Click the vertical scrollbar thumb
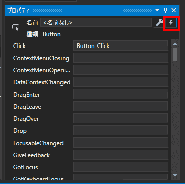This screenshot has height=184, width=185. pos(175,54)
